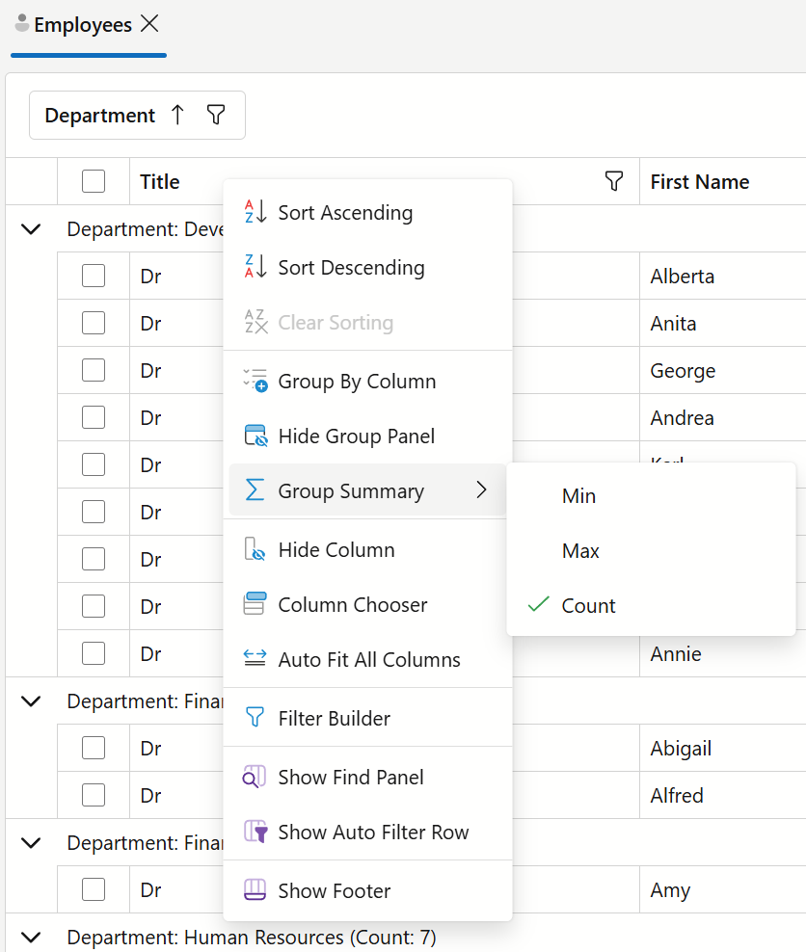This screenshot has height=952, width=806.
Task: Click the Hide Group Panel icon
Action: coord(255,436)
